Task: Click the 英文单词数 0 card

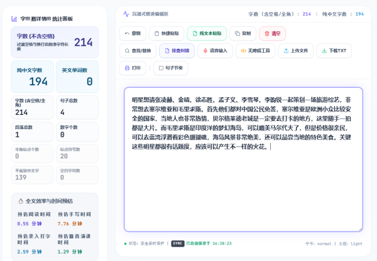Action: click(77, 77)
